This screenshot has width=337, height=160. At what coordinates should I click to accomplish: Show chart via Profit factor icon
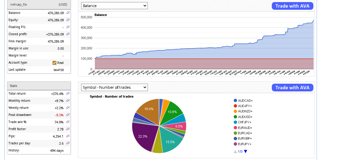click(68, 129)
